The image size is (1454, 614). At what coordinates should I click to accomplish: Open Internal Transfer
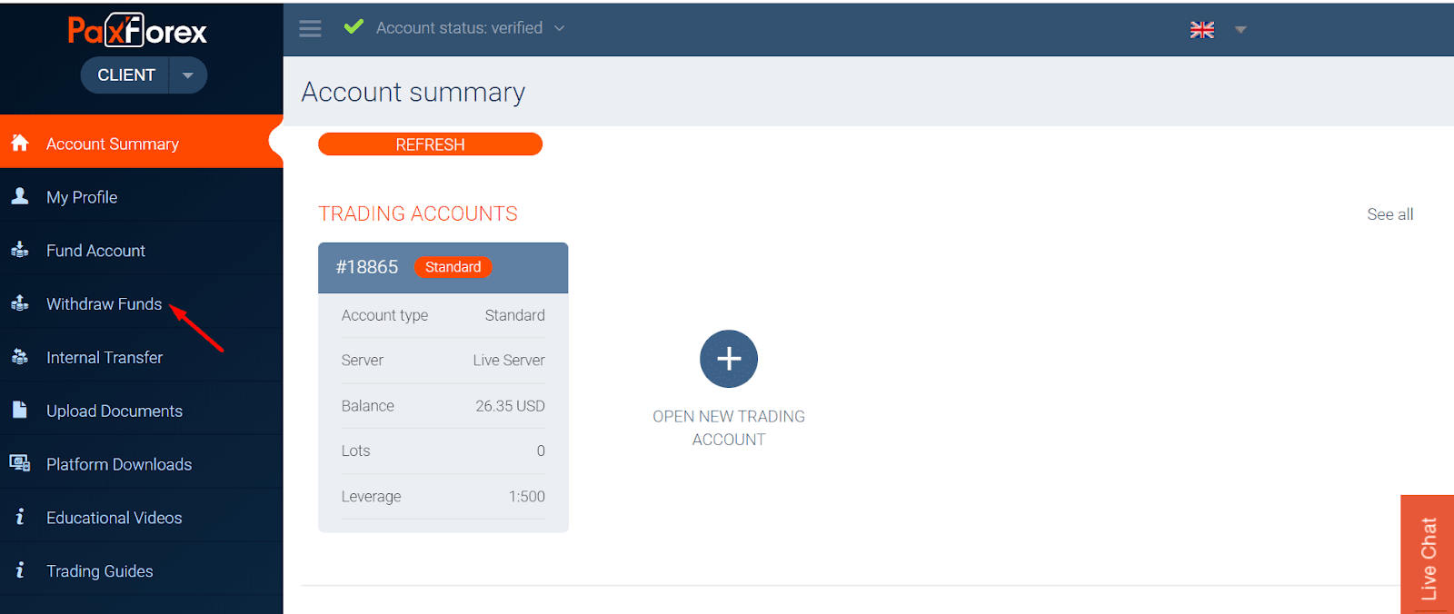(x=142, y=357)
